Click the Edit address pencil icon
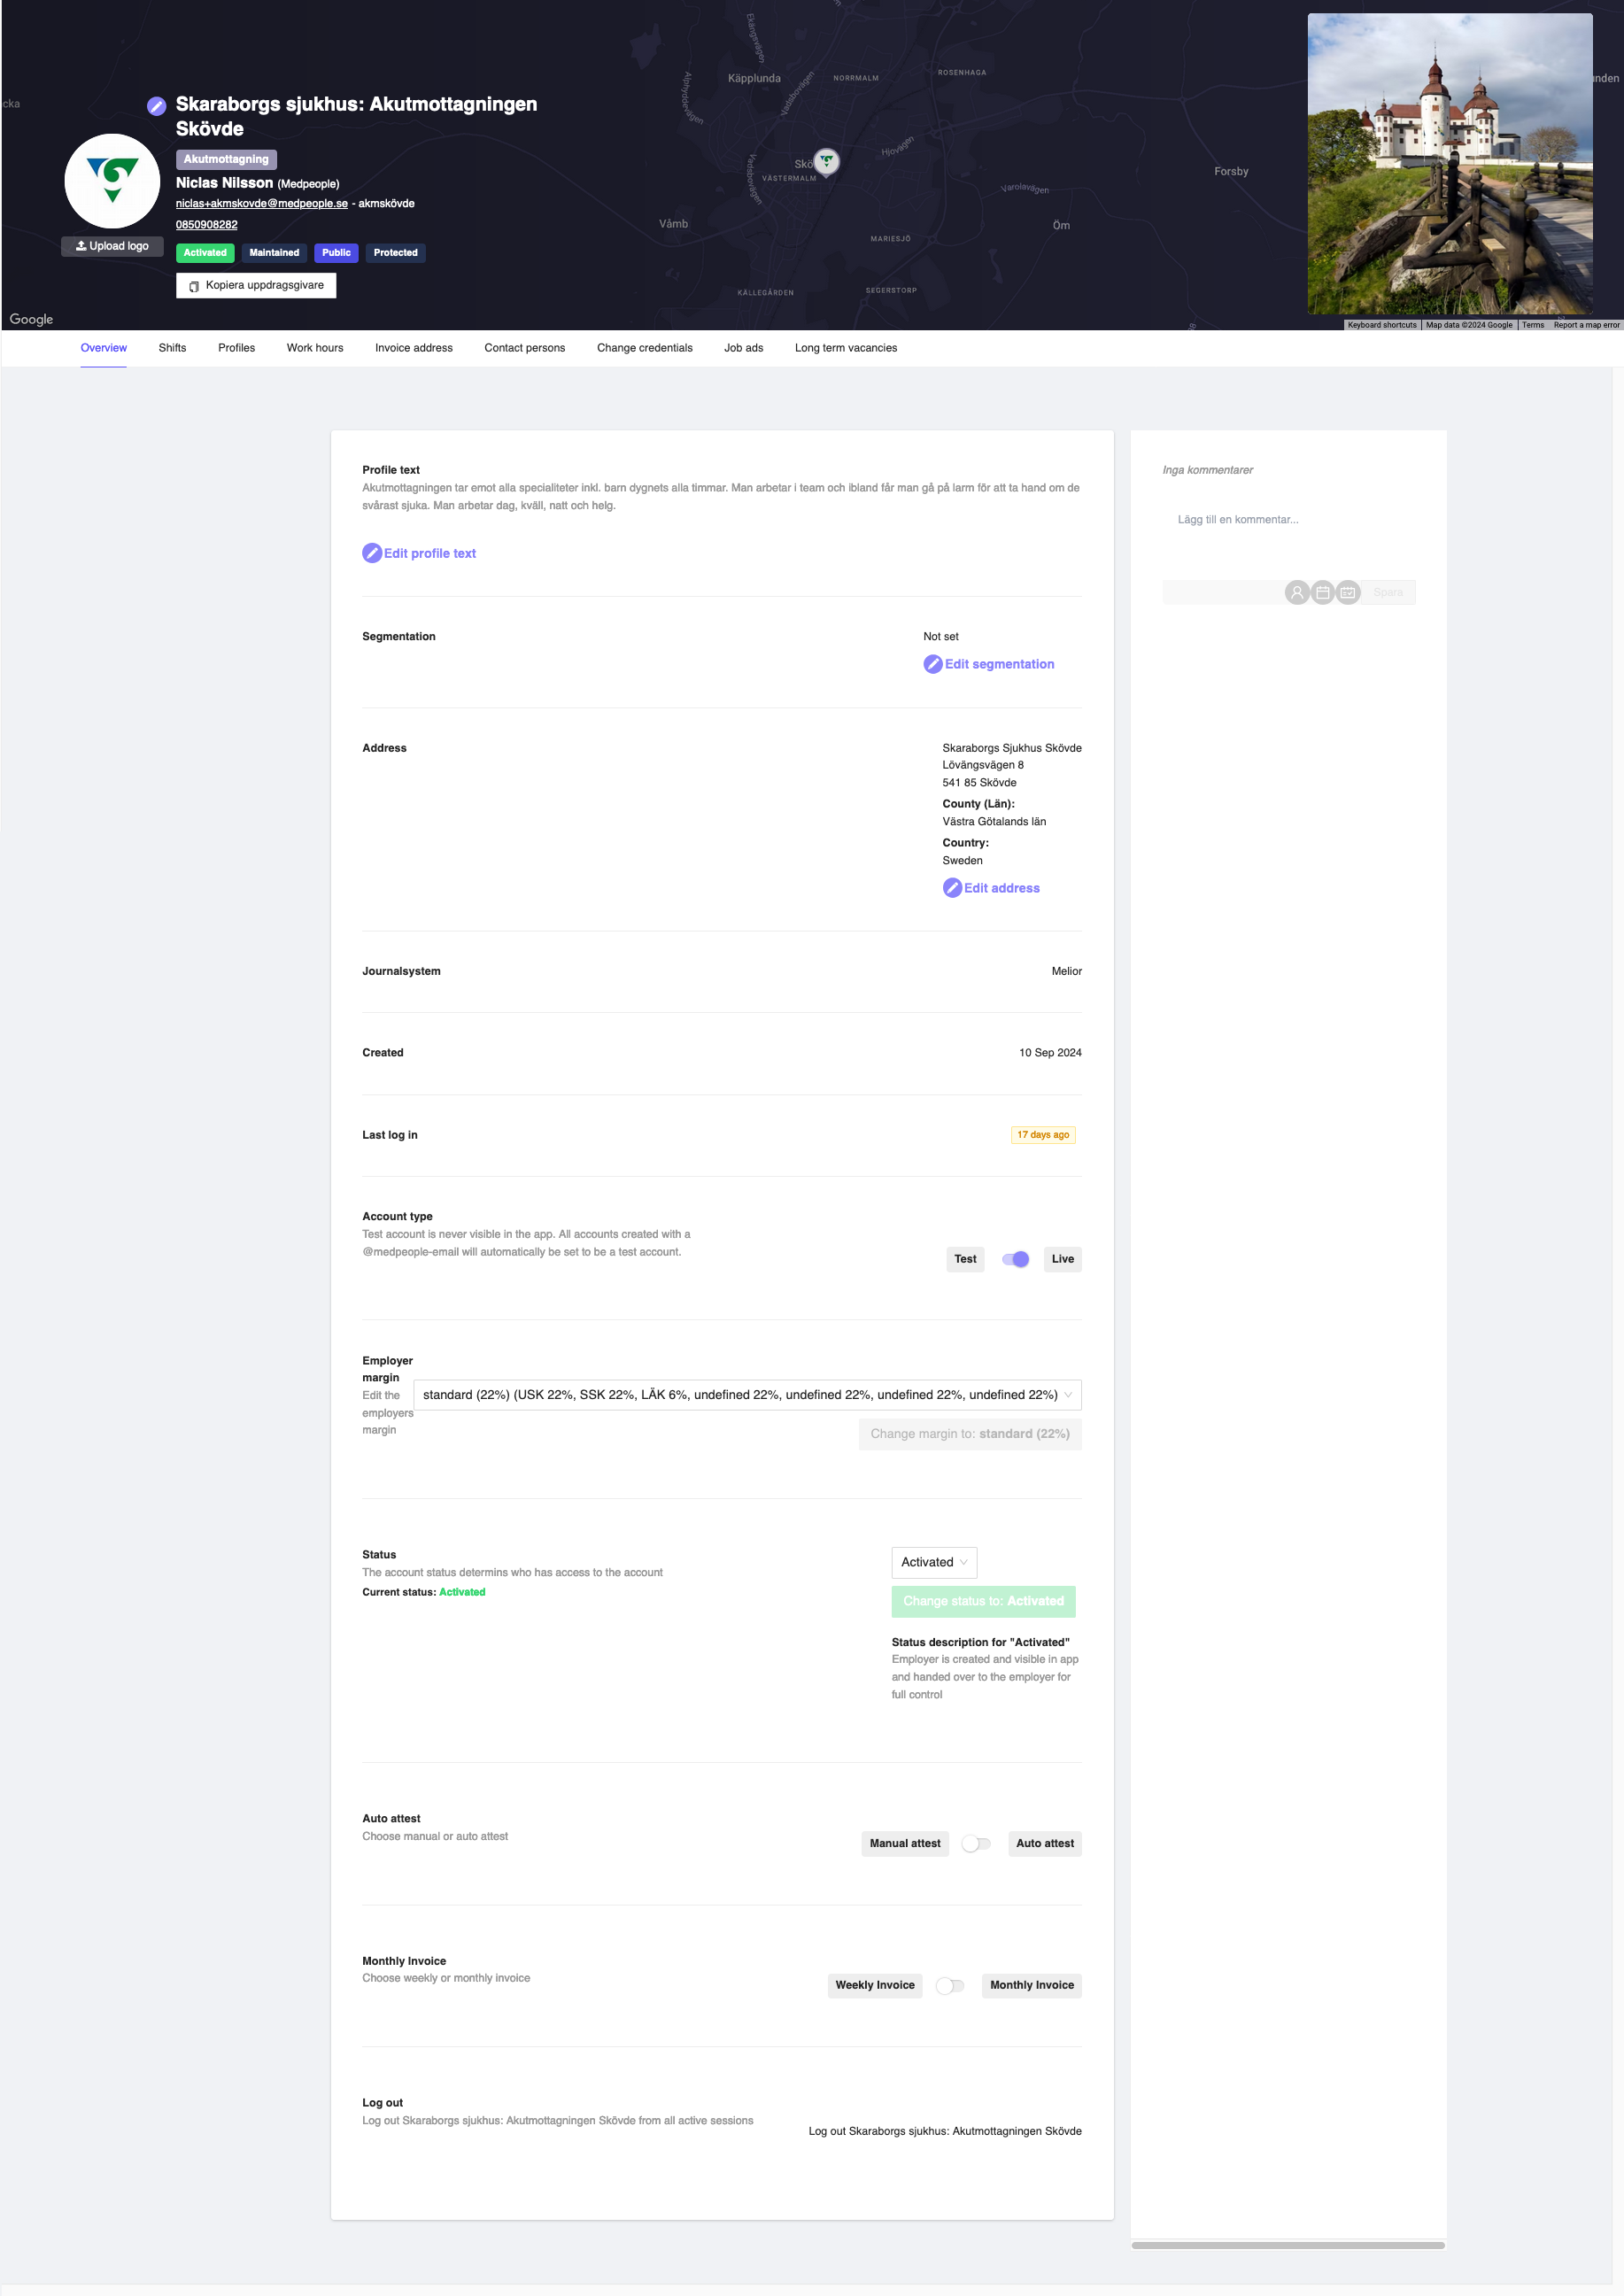1624x2296 pixels. click(x=952, y=887)
